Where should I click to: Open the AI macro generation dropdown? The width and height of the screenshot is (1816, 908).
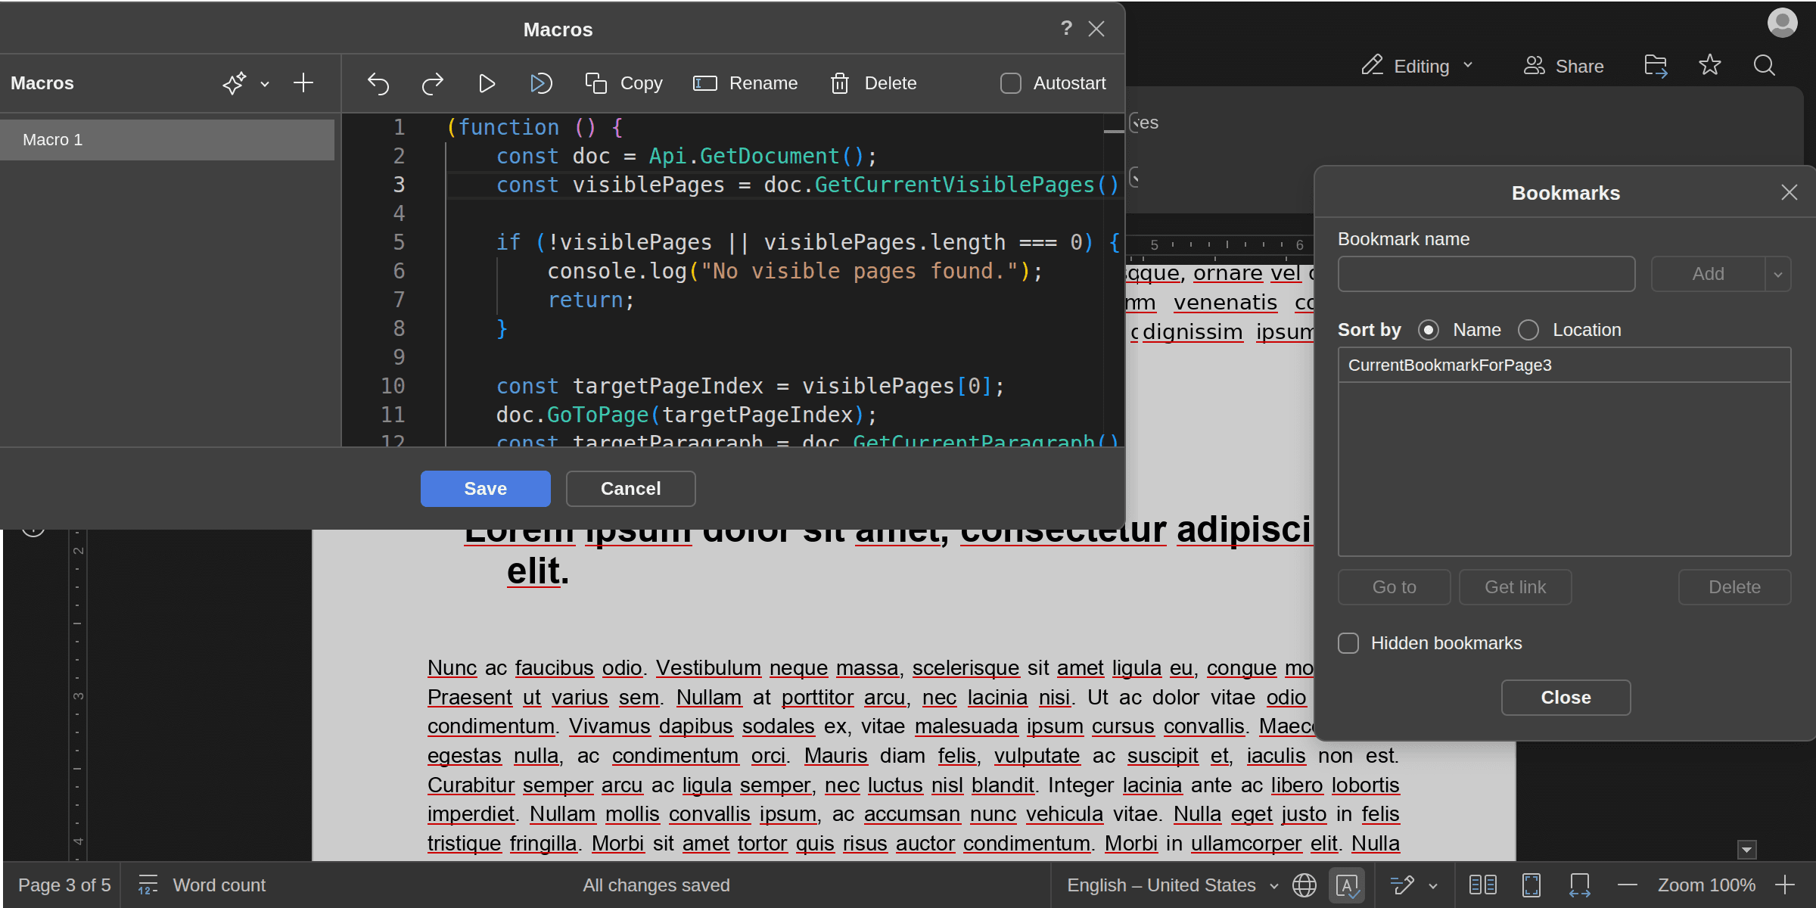click(264, 83)
